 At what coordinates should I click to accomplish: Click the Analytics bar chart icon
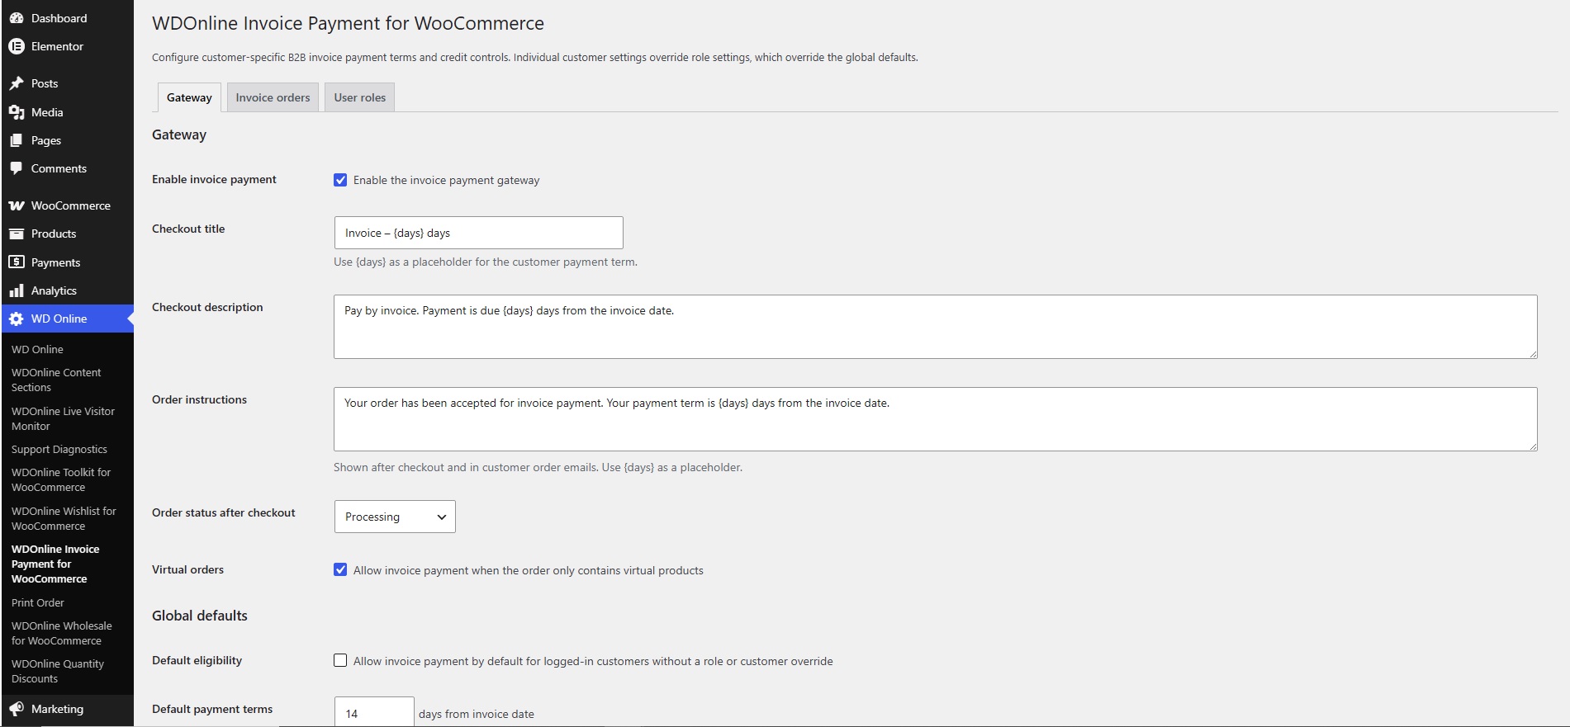[x=17, y=290]
